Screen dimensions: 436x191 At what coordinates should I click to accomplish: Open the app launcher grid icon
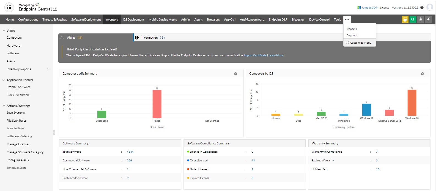point(9,7)
